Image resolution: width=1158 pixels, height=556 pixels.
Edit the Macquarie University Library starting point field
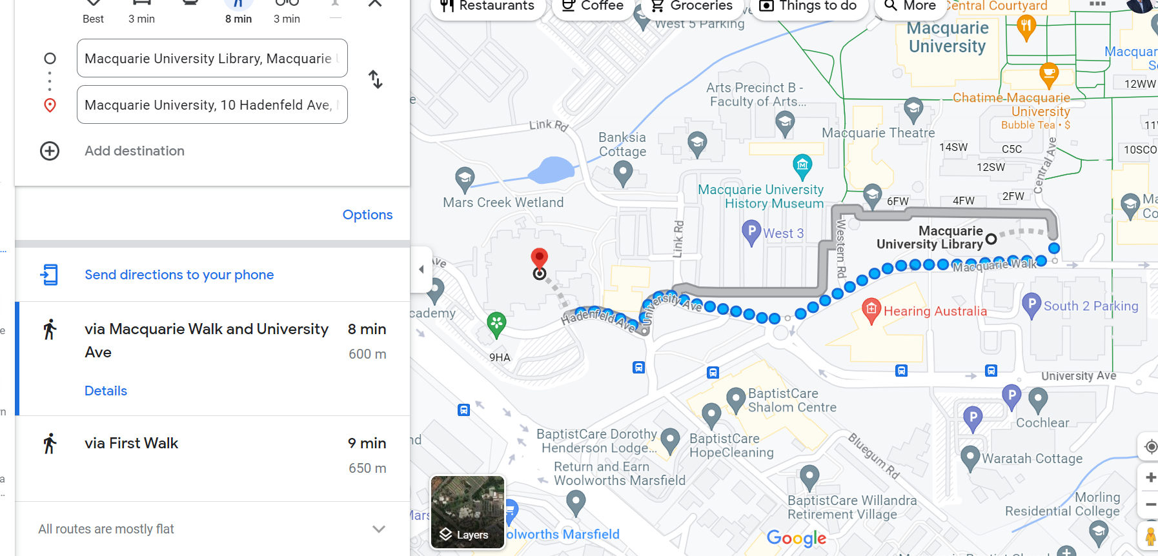(212, 58)
